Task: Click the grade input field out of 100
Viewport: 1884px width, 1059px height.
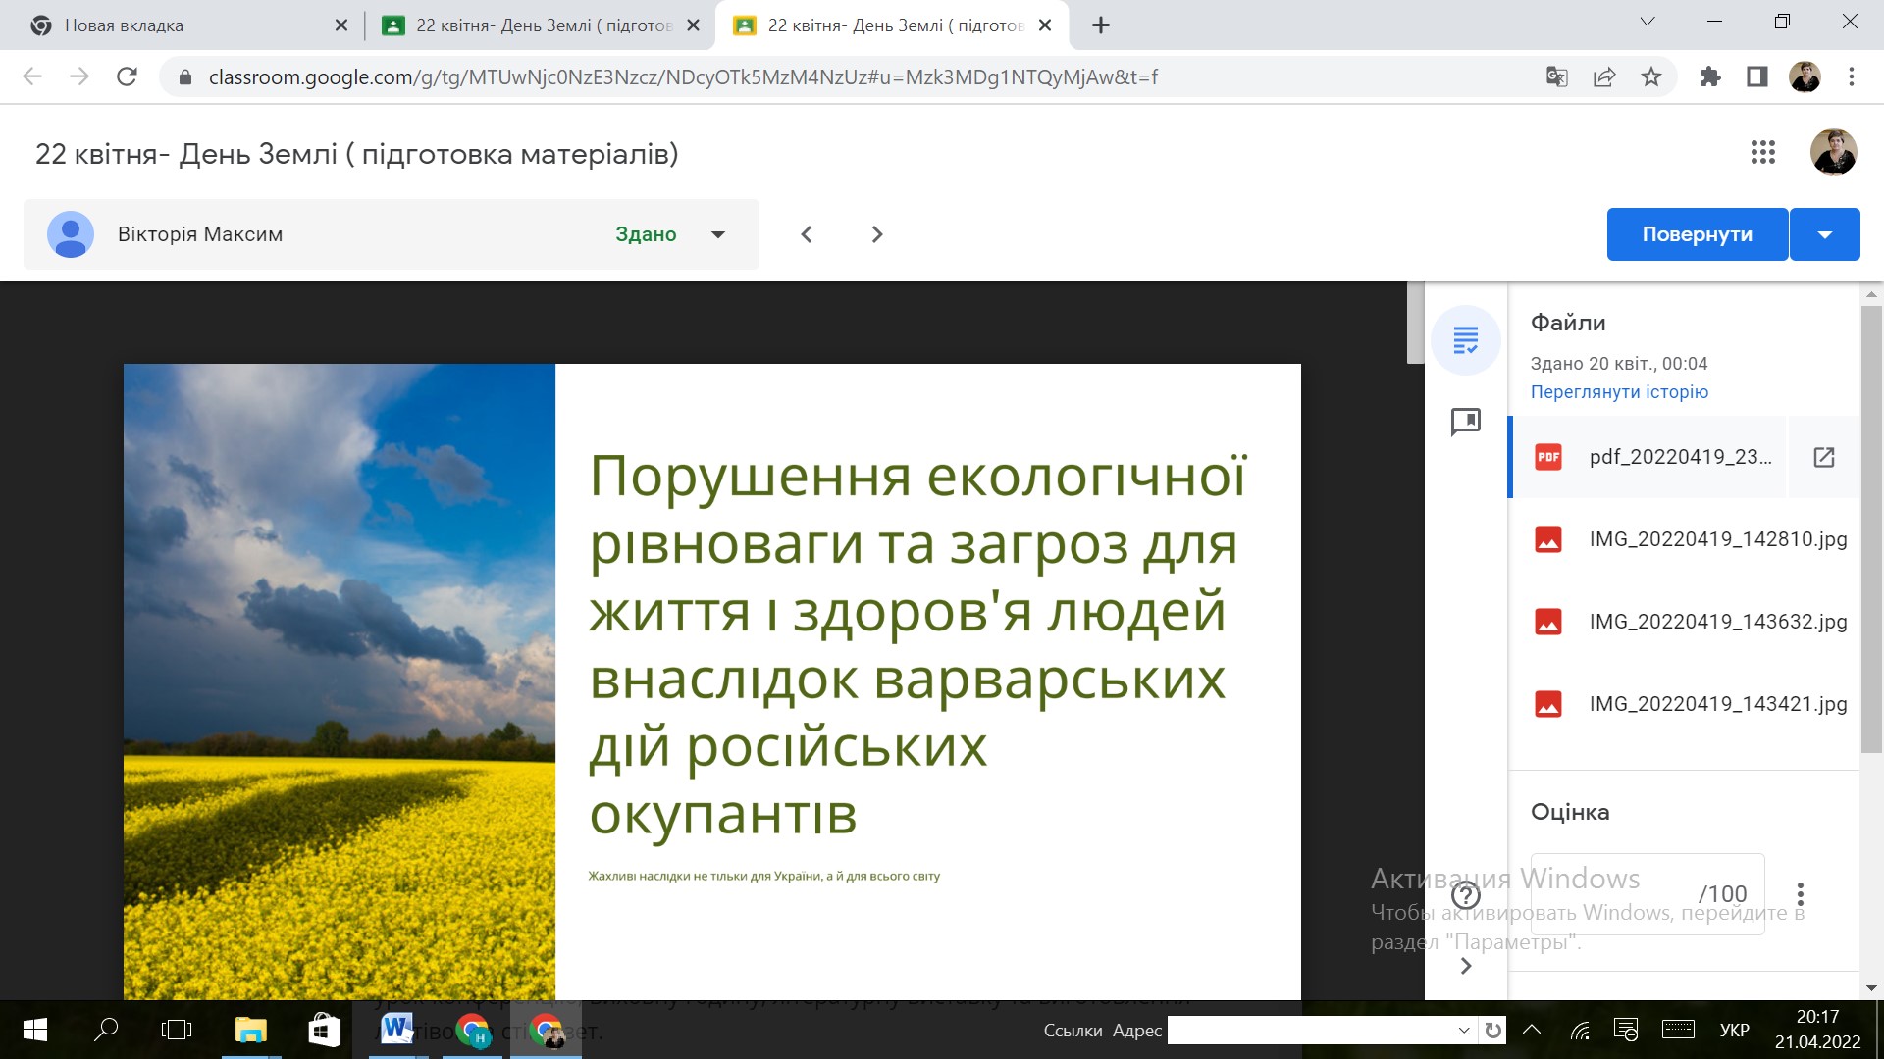Action: (1648, 894)
